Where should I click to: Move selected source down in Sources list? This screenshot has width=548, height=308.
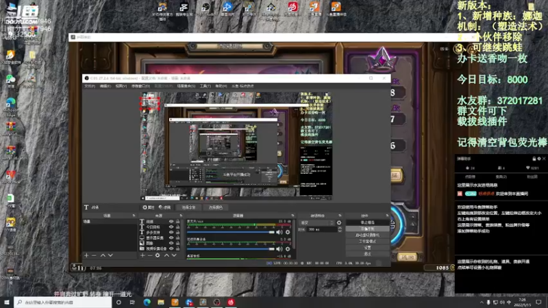coord(174,255)
